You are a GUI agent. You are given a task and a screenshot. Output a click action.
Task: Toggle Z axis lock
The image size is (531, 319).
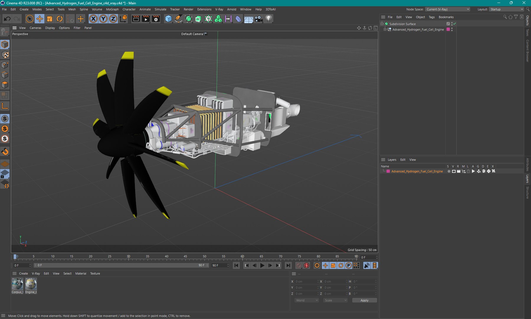(113, 19)
